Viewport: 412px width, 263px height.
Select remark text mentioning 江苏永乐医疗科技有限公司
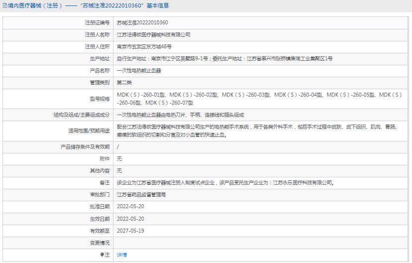(226, 182)
